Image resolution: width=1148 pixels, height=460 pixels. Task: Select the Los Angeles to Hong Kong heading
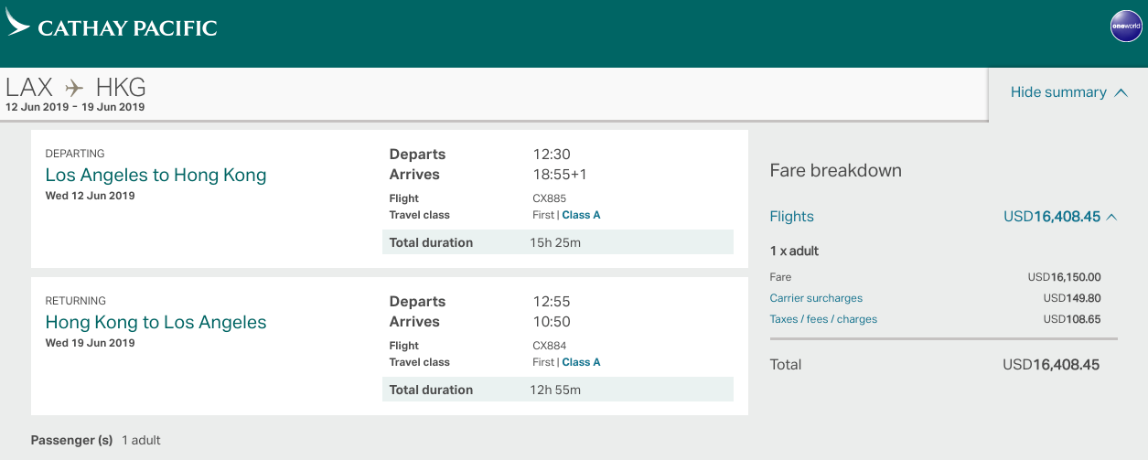(x=156, y=175)
